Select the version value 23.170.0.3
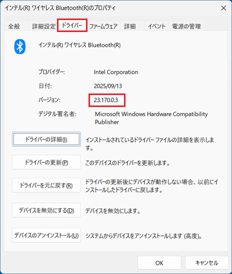232x274 pixels. coord(106,100)
